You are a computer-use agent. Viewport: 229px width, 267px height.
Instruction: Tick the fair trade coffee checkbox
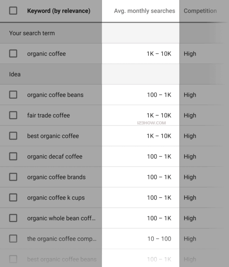(x=13, y=115)
